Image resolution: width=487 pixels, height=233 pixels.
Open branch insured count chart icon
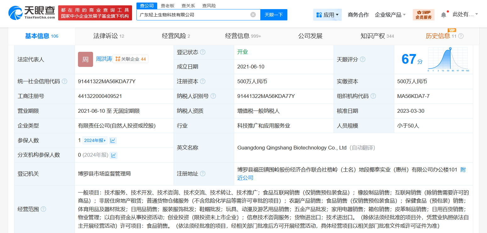[x=113, y=155]
